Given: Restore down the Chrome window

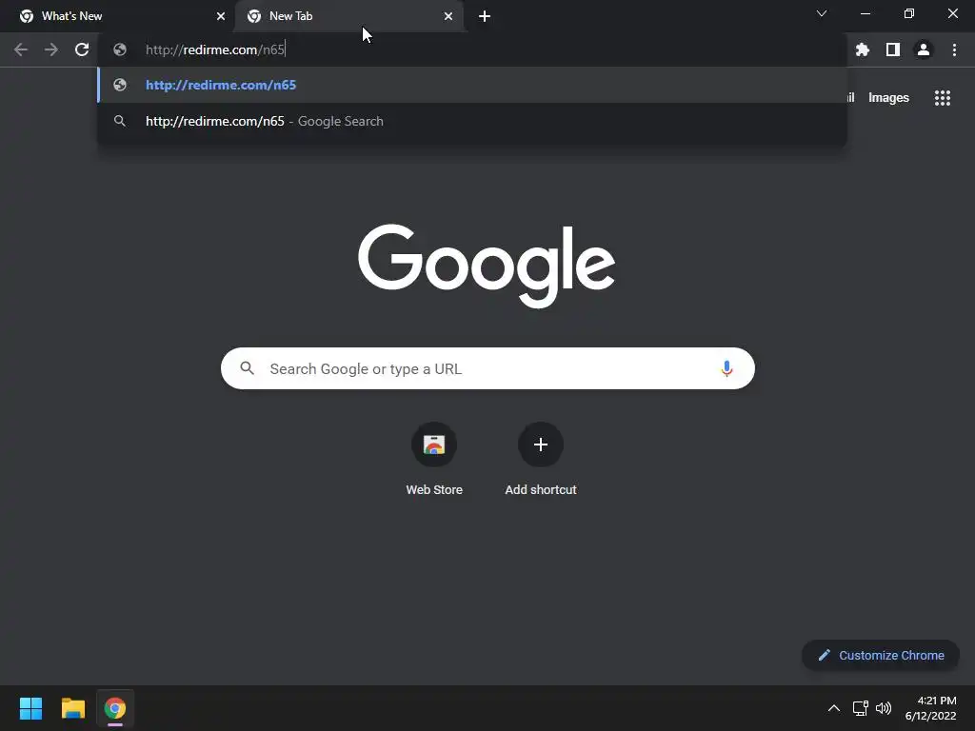Looking at the screenshot, I should [909, 13].
